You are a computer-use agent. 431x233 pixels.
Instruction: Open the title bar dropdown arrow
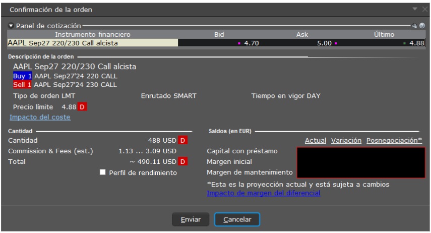pos(415,9)
